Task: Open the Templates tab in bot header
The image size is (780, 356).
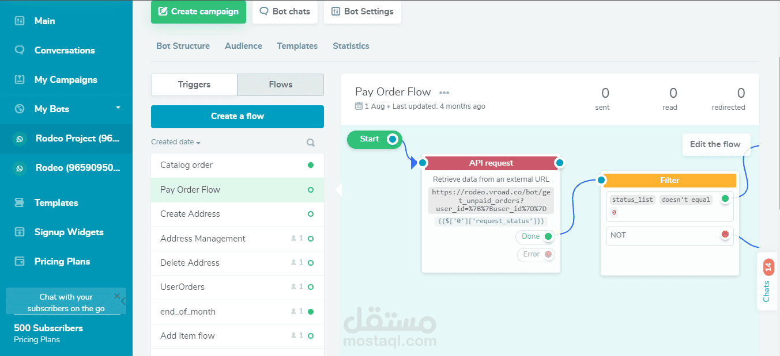Action: [297, 46]
